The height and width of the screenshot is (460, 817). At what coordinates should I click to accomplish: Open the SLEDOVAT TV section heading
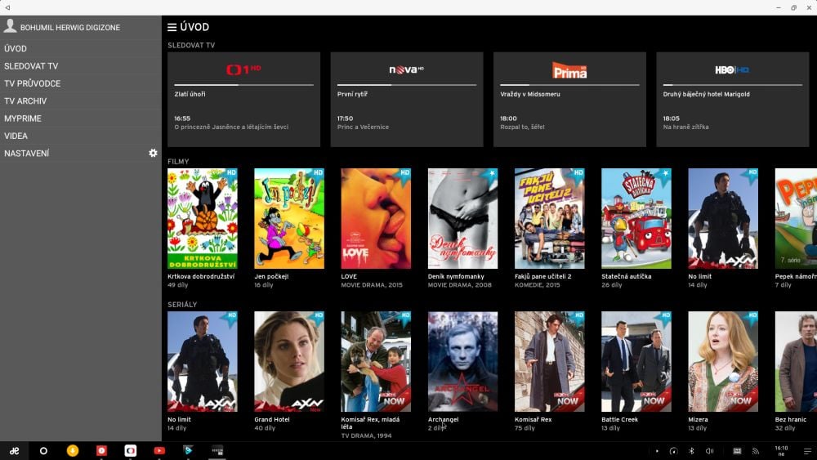pyautogui.click(x=191, y=45)
